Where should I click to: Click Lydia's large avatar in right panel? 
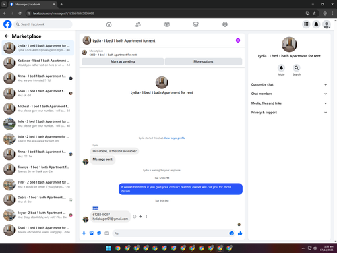[289, 45]
